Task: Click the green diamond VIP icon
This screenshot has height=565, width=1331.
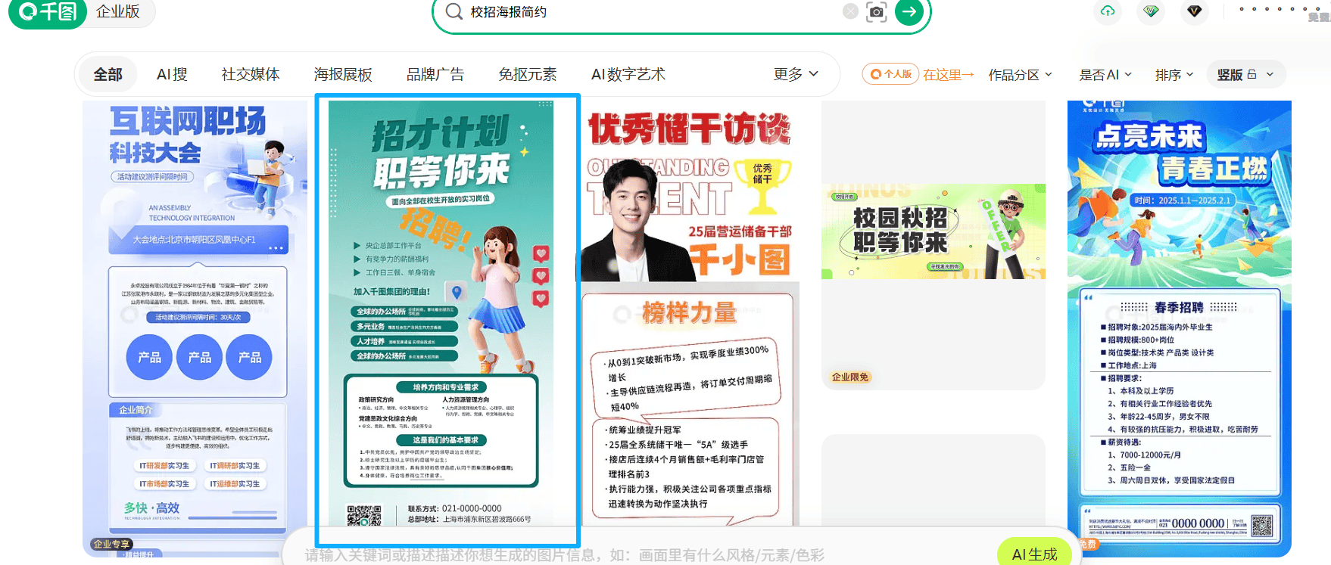Action: [x=1151, y=11]
